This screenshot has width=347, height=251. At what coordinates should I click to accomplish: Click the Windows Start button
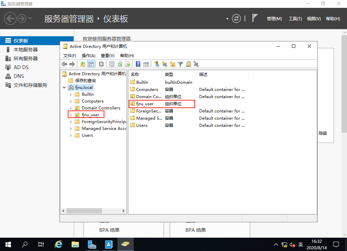click(x=8, y=245)
